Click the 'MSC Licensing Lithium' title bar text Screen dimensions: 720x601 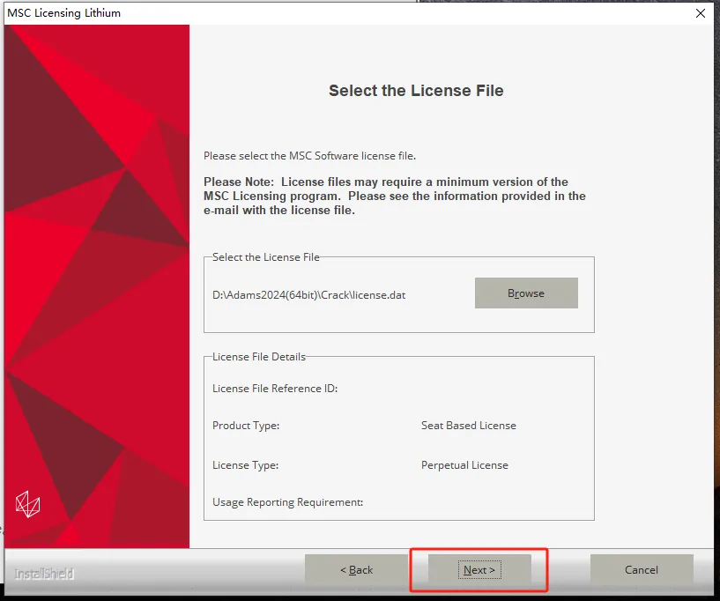(63, 13)
